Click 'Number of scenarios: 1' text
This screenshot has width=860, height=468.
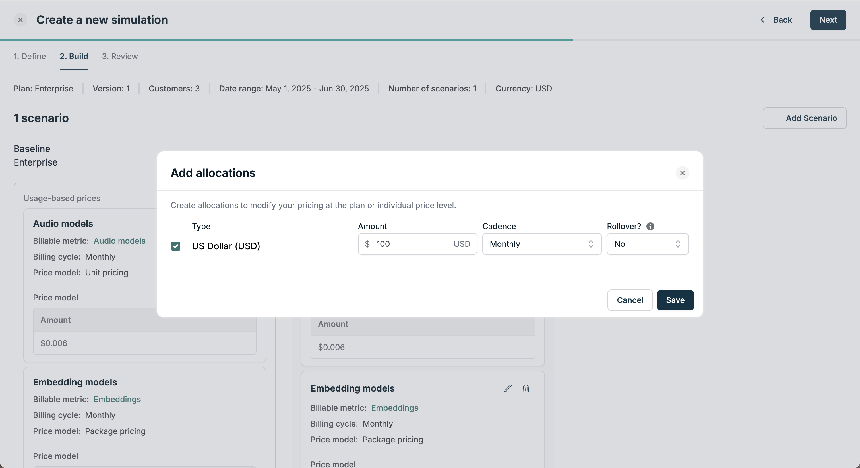click(432, 89)
